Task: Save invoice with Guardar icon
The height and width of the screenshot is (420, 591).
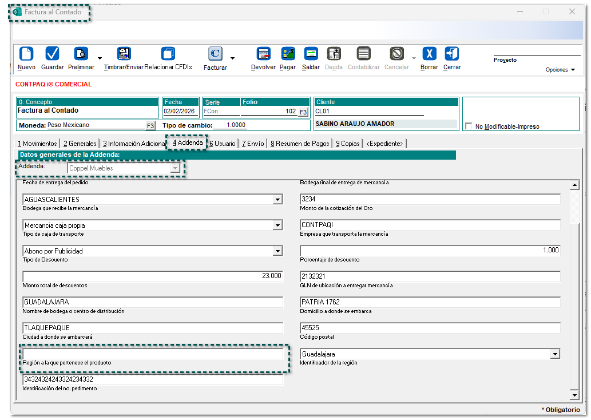Action: click(53, 54)
